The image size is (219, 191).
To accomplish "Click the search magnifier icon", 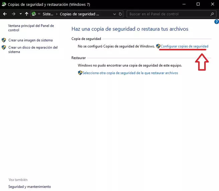I will [212, 14].
